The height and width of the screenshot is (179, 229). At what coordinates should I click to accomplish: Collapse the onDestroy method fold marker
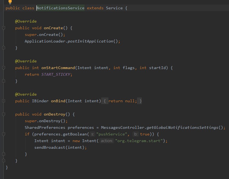coord(4,114)
